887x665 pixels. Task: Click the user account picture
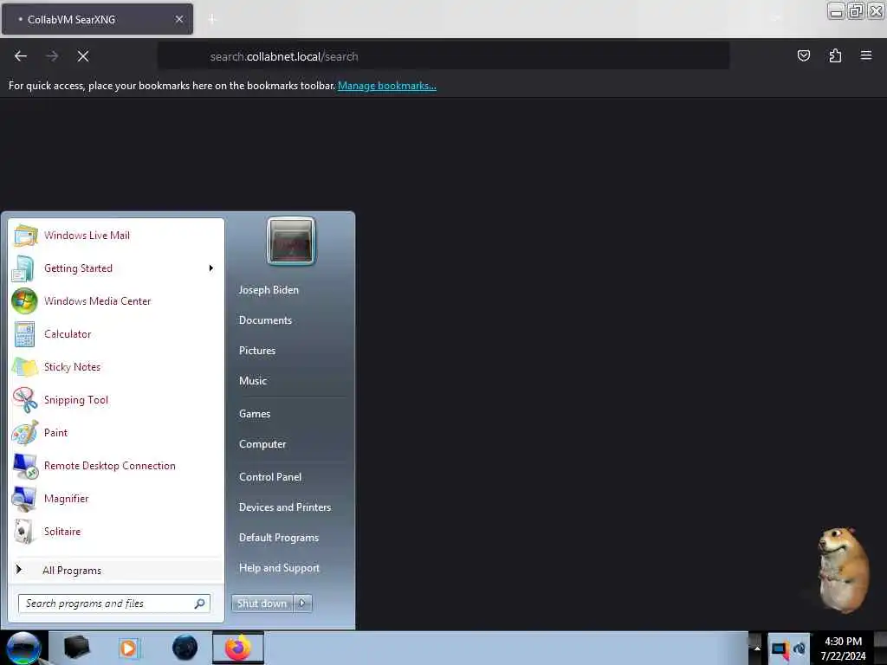click(291, 242)
